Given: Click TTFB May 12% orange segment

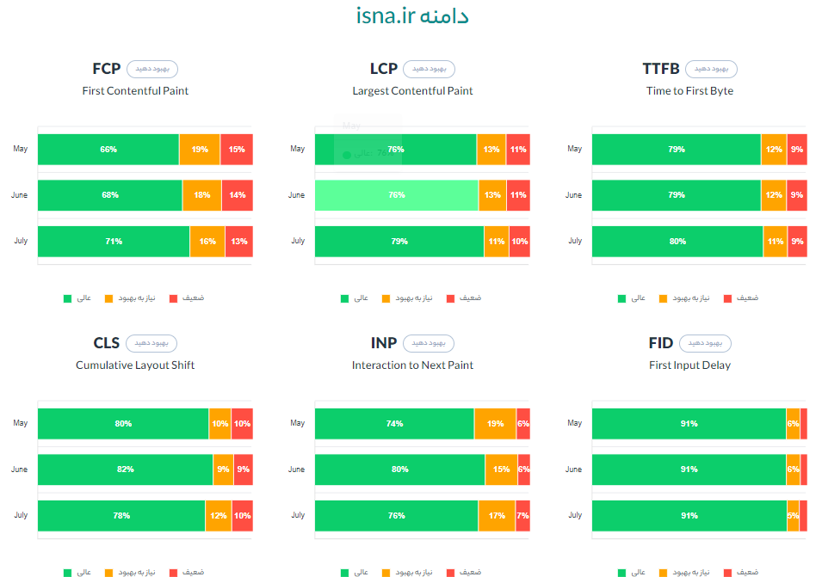Looking at the screenshot, I should coord(774,150).
